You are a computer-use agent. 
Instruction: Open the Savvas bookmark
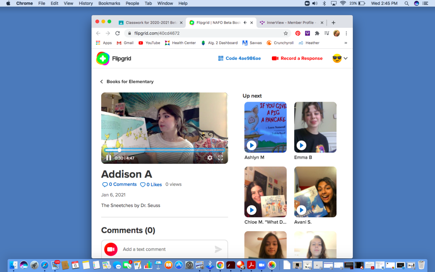[x=252, y=43]
